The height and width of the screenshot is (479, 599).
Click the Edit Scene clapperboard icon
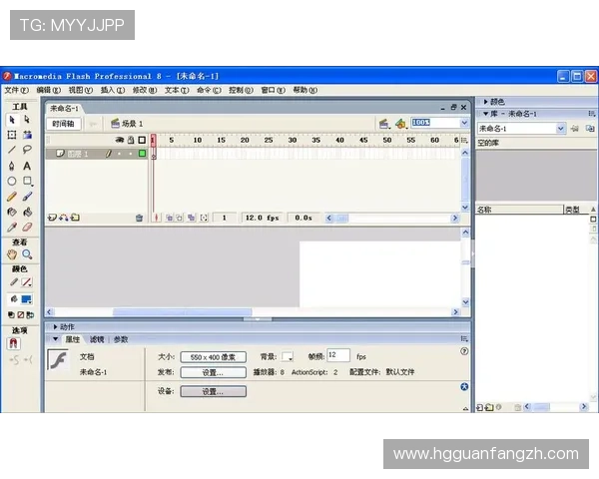[x=384, y=124]
